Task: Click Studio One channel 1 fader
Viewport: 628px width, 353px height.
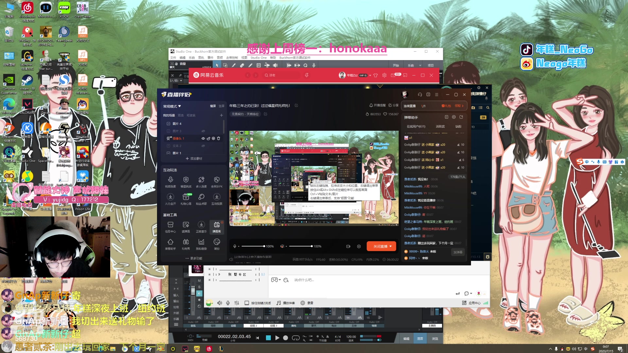Action: 193,291
